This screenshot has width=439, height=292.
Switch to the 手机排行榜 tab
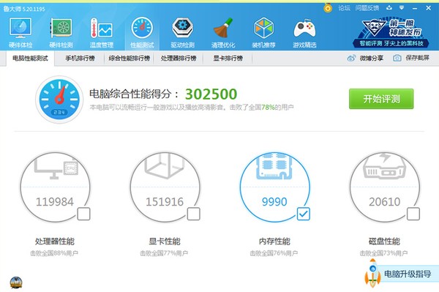pyautogui.click(x=80, y=59)
